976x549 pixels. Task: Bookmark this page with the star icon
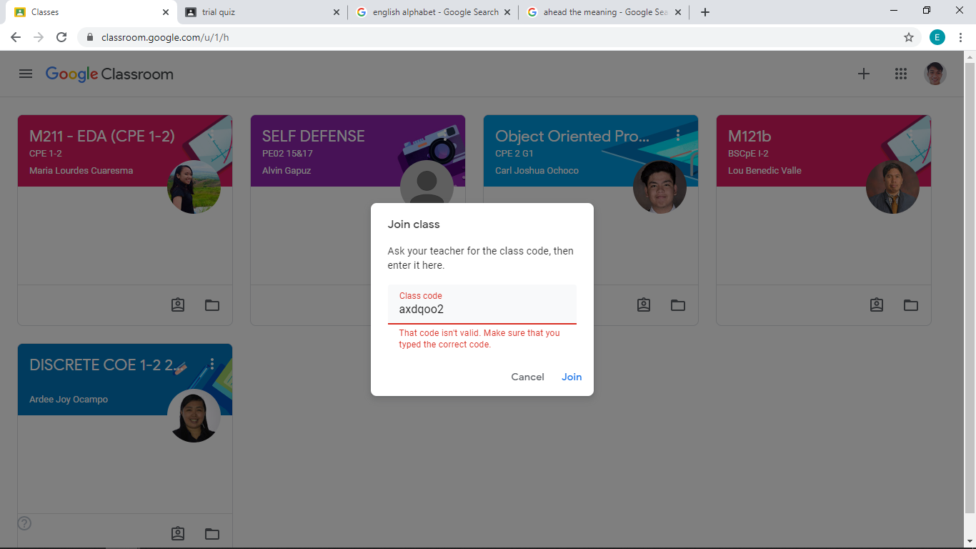[x=909, y=37]
